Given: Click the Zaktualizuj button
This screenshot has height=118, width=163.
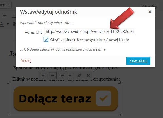Looking at the screenshot, I should [x=138, y=61].
